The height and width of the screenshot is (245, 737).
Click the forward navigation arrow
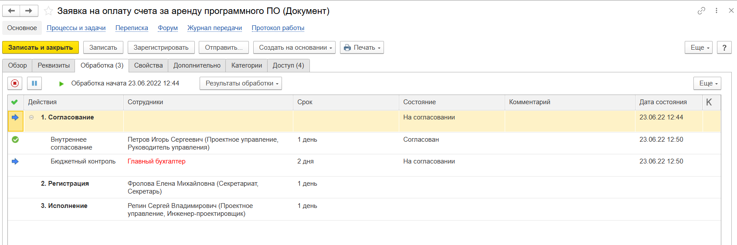[x=29, y=11]
